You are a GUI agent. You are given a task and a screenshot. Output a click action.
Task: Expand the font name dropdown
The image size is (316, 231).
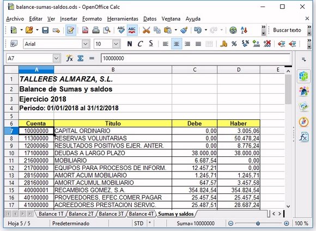86,44
